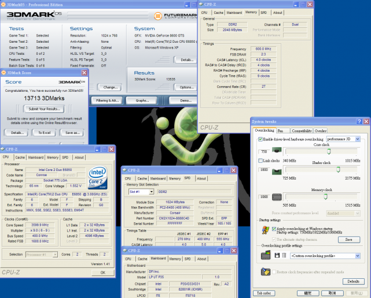
Task: Open CPU tab in CPU-Z Mainboard window
Action: (128, 259)
